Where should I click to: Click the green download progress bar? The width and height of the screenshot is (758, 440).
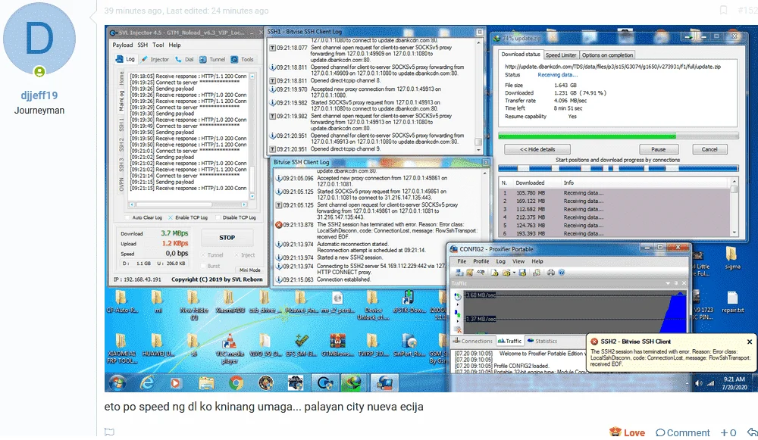(619, 136)
